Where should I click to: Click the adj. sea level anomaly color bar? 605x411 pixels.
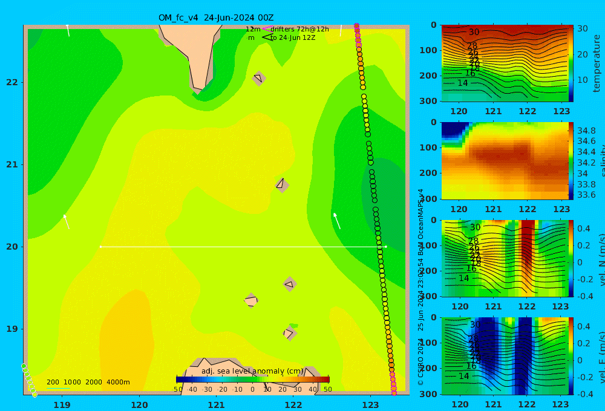[x=253, y=380]
